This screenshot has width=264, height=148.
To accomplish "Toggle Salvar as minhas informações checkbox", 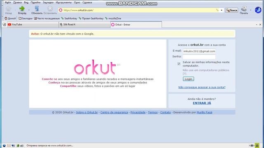I will [x=179, y=64].
